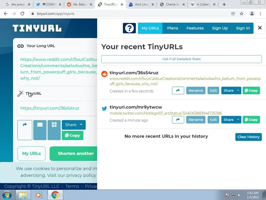
Task: Click the email envelope icon button
Action: 40,130
